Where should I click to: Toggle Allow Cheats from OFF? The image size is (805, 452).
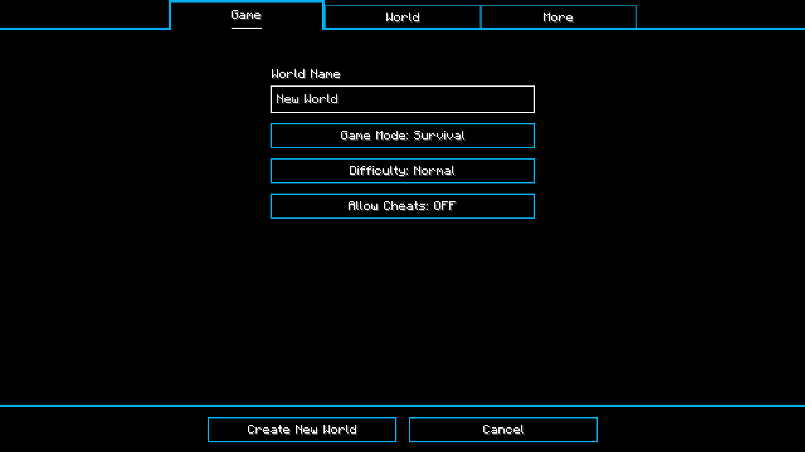tap(402, 206)
